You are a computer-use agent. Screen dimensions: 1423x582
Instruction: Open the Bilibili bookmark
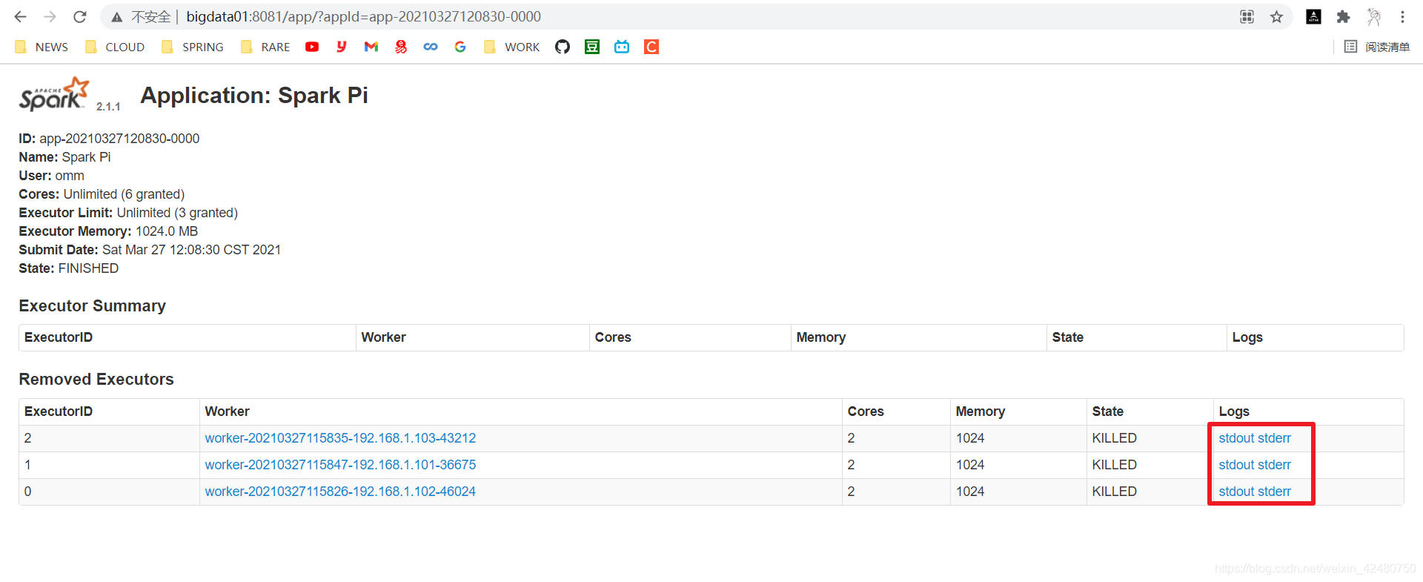click(x=622, y=47)
